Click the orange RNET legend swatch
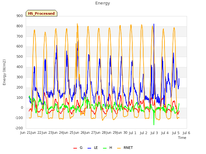206x154 pixels. coord(119,148)
